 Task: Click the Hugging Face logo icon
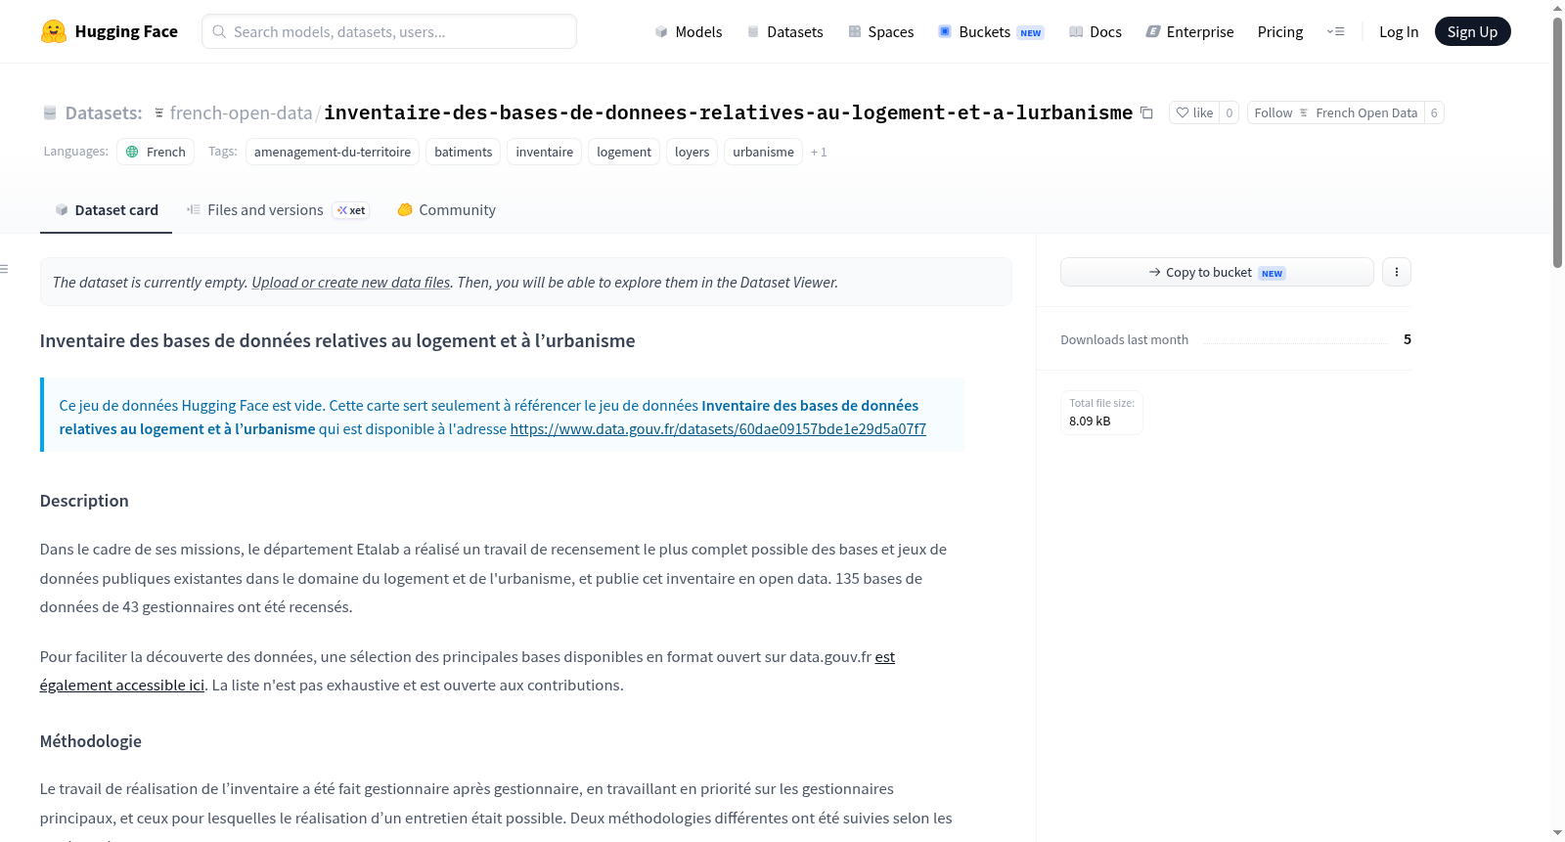pyautogui.click(x=54, y=31)
